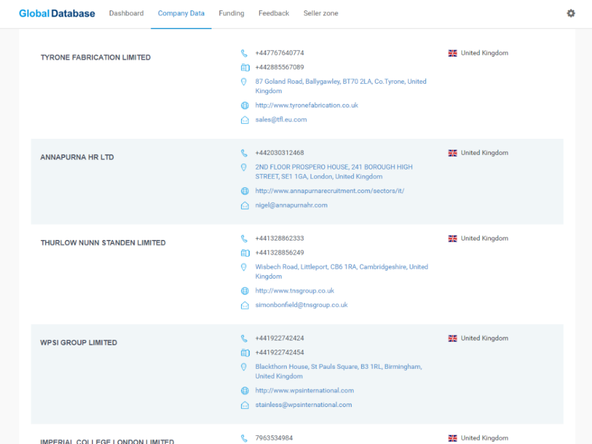This screenshot has width=592, height=444.
Task: Click the location pin icon for Annapurna HR
Action: 244,167
